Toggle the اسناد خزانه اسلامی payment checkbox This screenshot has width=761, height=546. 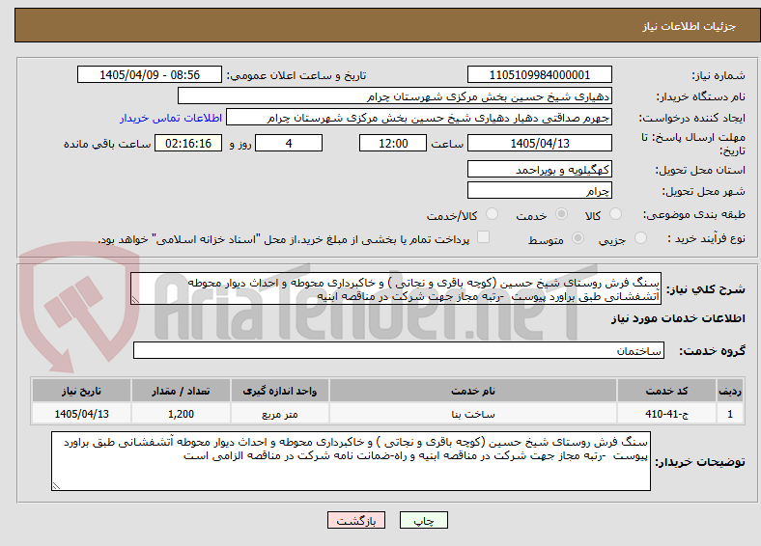pyautogui.click(x=484, y=237)
